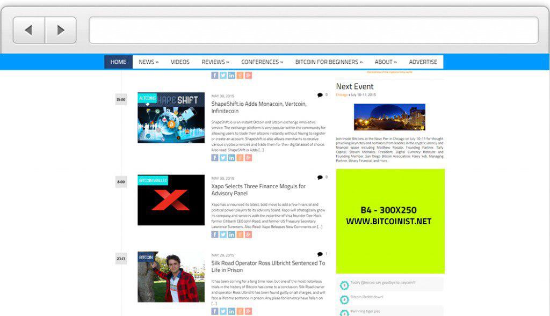The width and height of the screenshot is (550, 316).
Task: Expand the CONFERENCES dropdown menu
Action: click(262, 62)
